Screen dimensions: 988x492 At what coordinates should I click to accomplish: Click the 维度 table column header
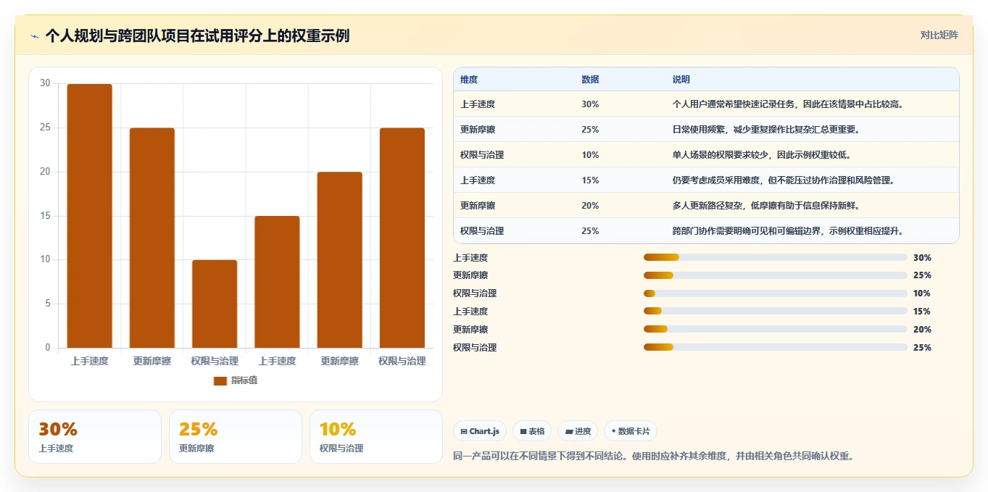(469, 80)
